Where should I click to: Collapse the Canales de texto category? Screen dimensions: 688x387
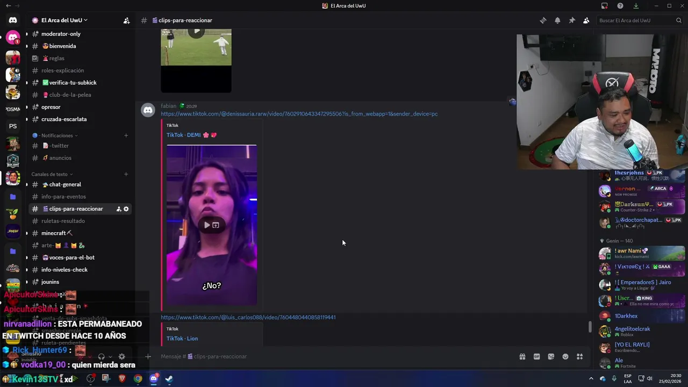[52, 174]
